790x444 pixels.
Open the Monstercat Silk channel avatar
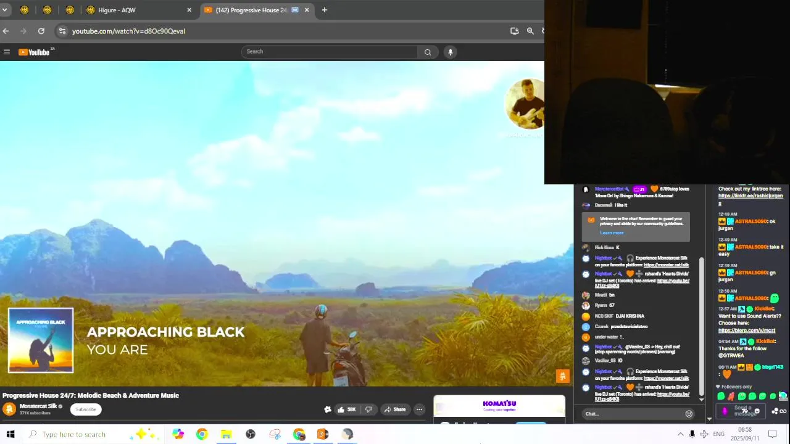(x=9, y=409)
